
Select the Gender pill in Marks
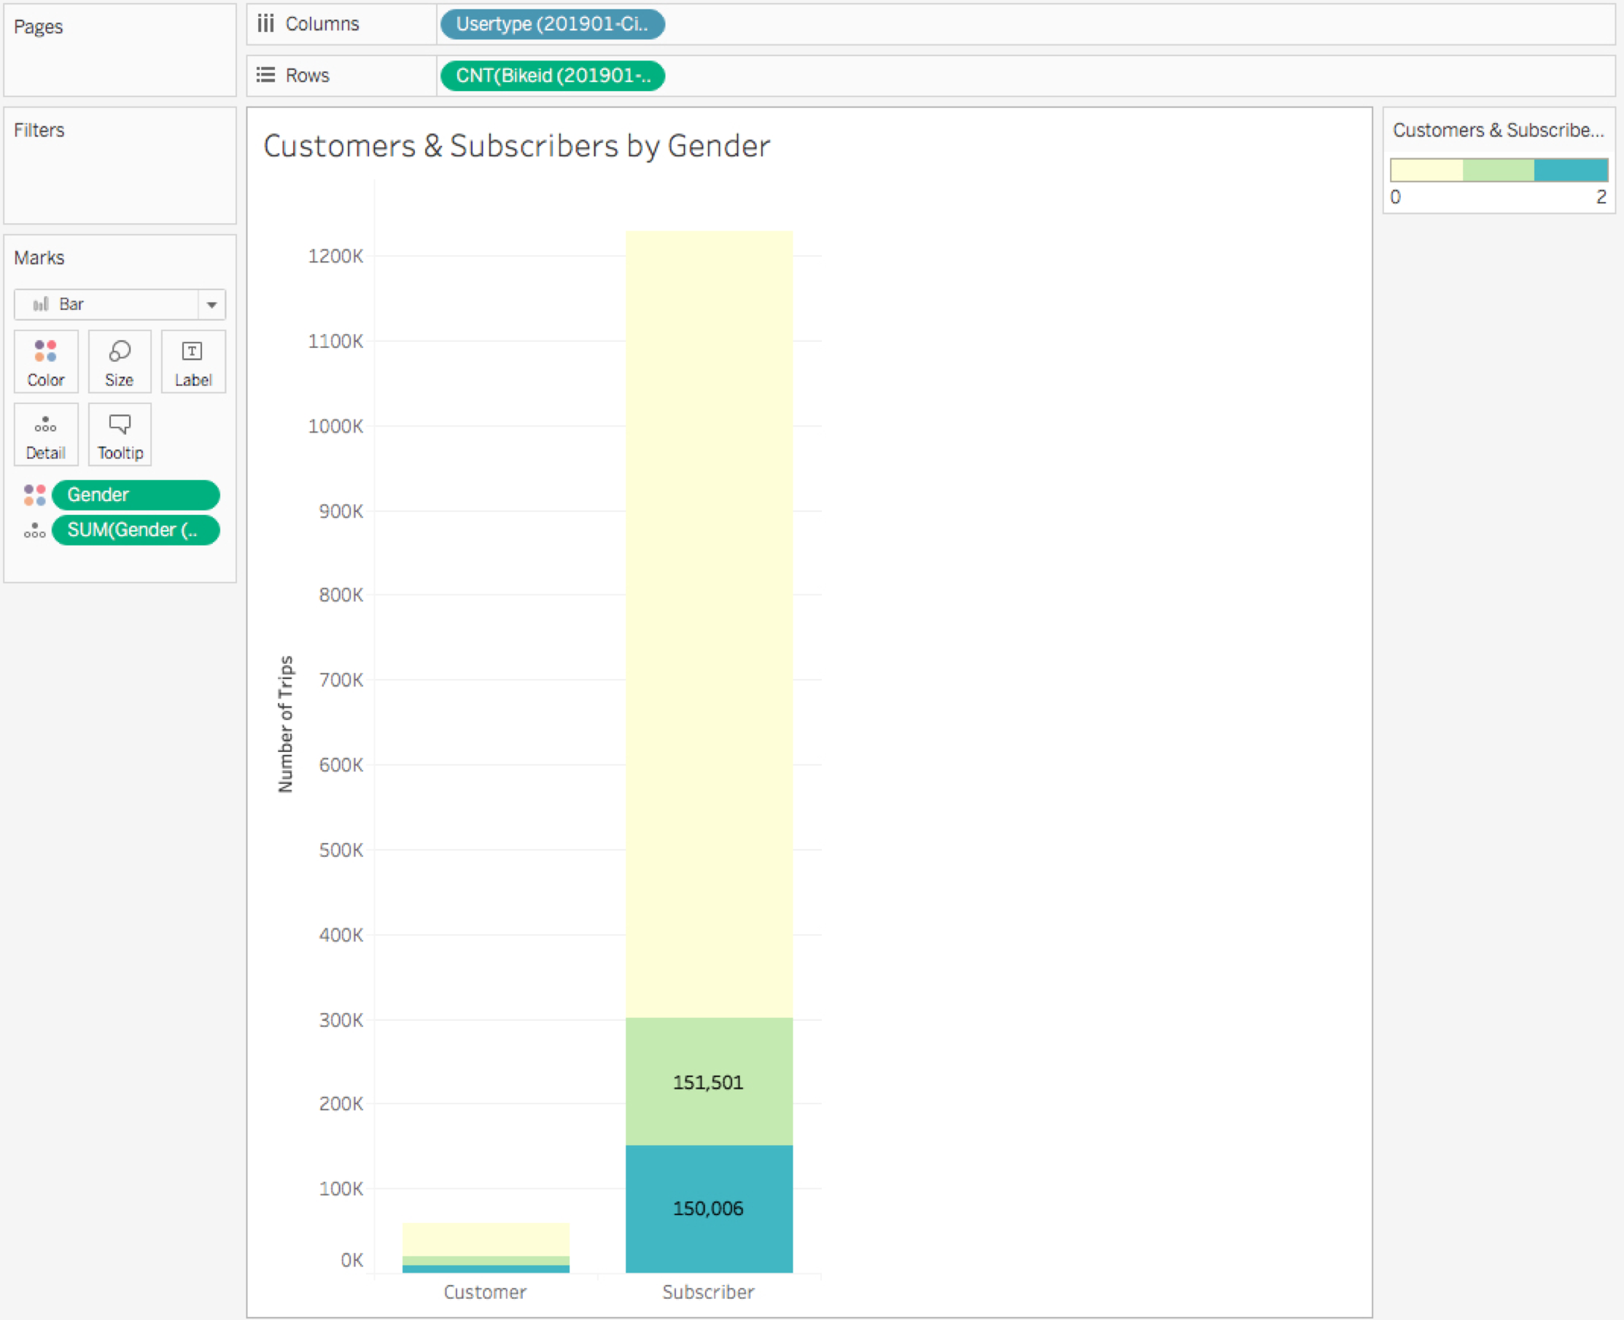click(136, 495)
